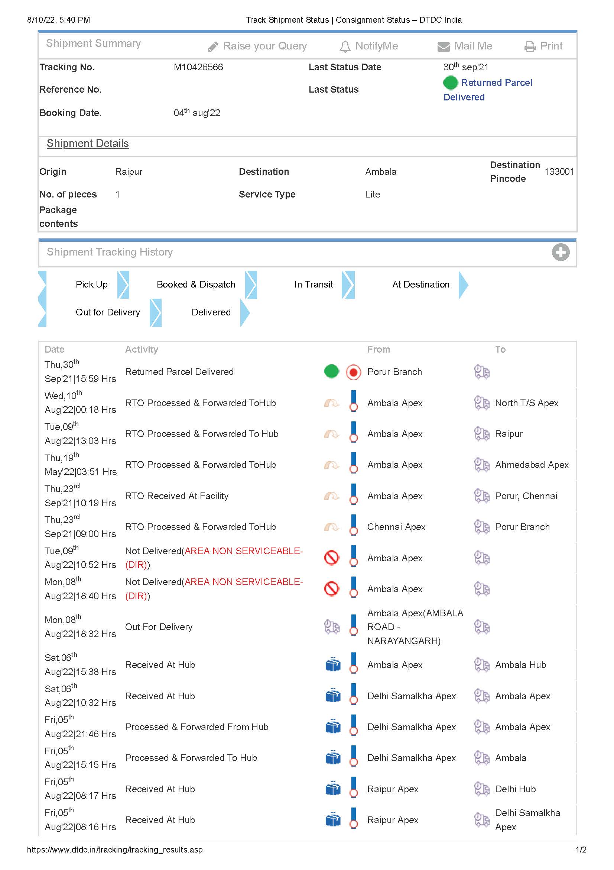The width and height of the screenshot is (614, 870).
Task: Click the Out For Delivery truck icon
Action: click(332, 627)
